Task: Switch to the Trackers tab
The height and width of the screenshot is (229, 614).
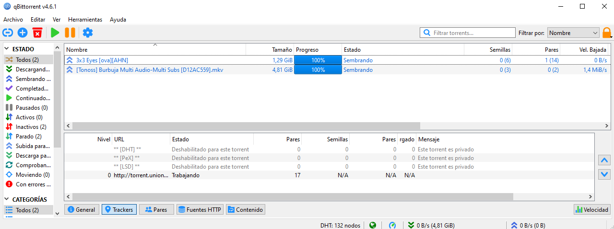Action: pos(119,210)
